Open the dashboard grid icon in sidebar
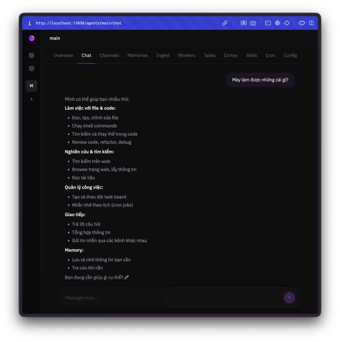 tap(31, 55)
